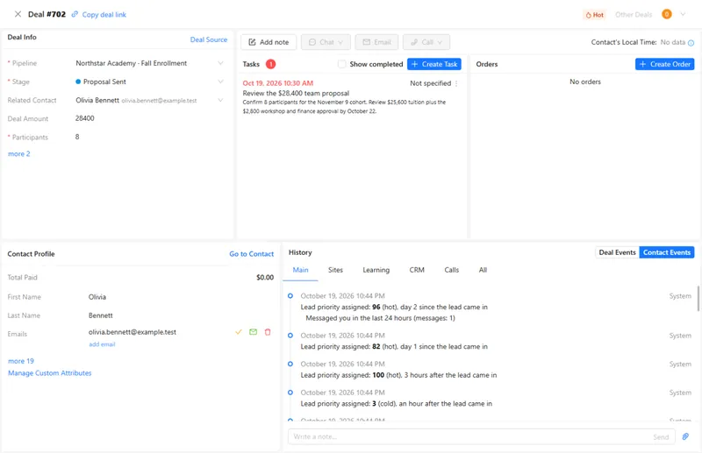Open the Chat dropdown button
The width and height of the screenshot is (702, 453).
[326, 42]
